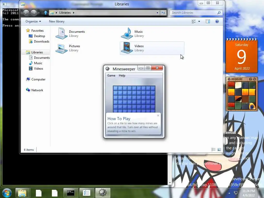The height and width of the screenshot is (198, 264).
Task: Open Explorer help question mark icon
Action: (x=217, y=21)
